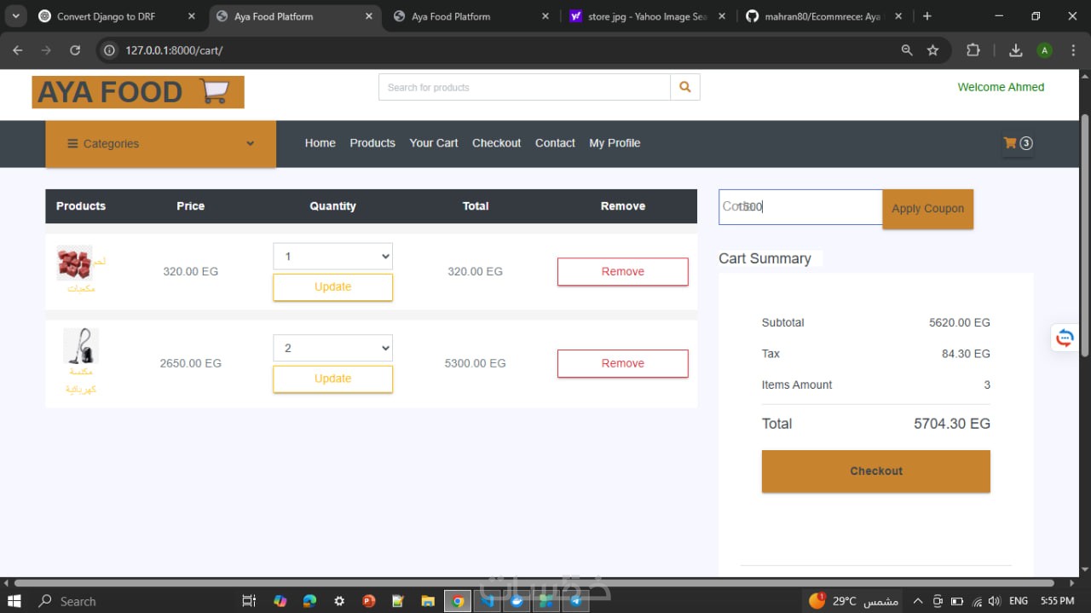Image resolution: width=1091 pixels, height=613 pixels.
Task: Bookmark this page with the star icon
Action: pyautogui.click(x=933, y=50)
